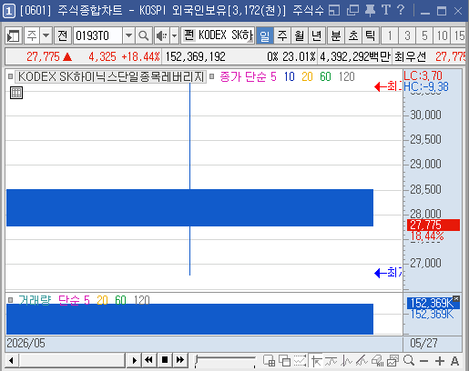This screenshot has height=371, width=469.
Task: Click the KODEX SK하이닉스단일종목레버리지 chart title
Action: click(x=111, y=76)
